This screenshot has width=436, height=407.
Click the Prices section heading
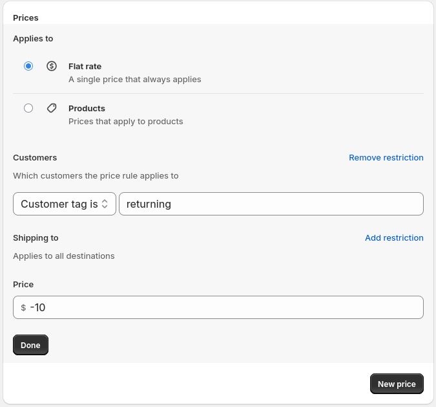point(25,17)
